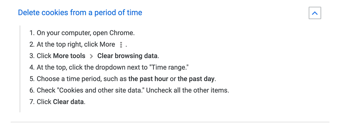Viewport: 348px width, 129px height.
Task: Select the bold 'More tools' text
Action: point(69,56)
